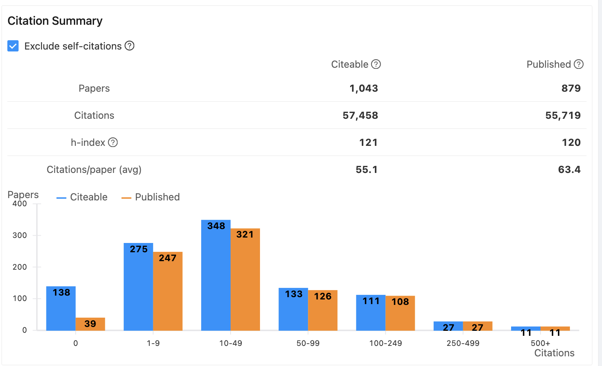
Task: Select the orange Published bar labeled 39
Action: pyautogui.click(x=90, y=324)
